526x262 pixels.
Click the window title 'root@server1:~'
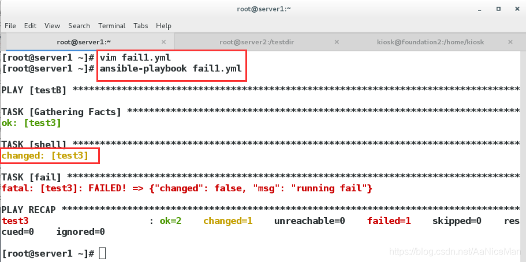point(264,9)
